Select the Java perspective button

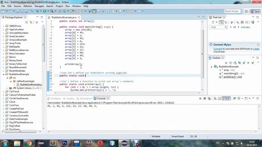click(255, 11)
